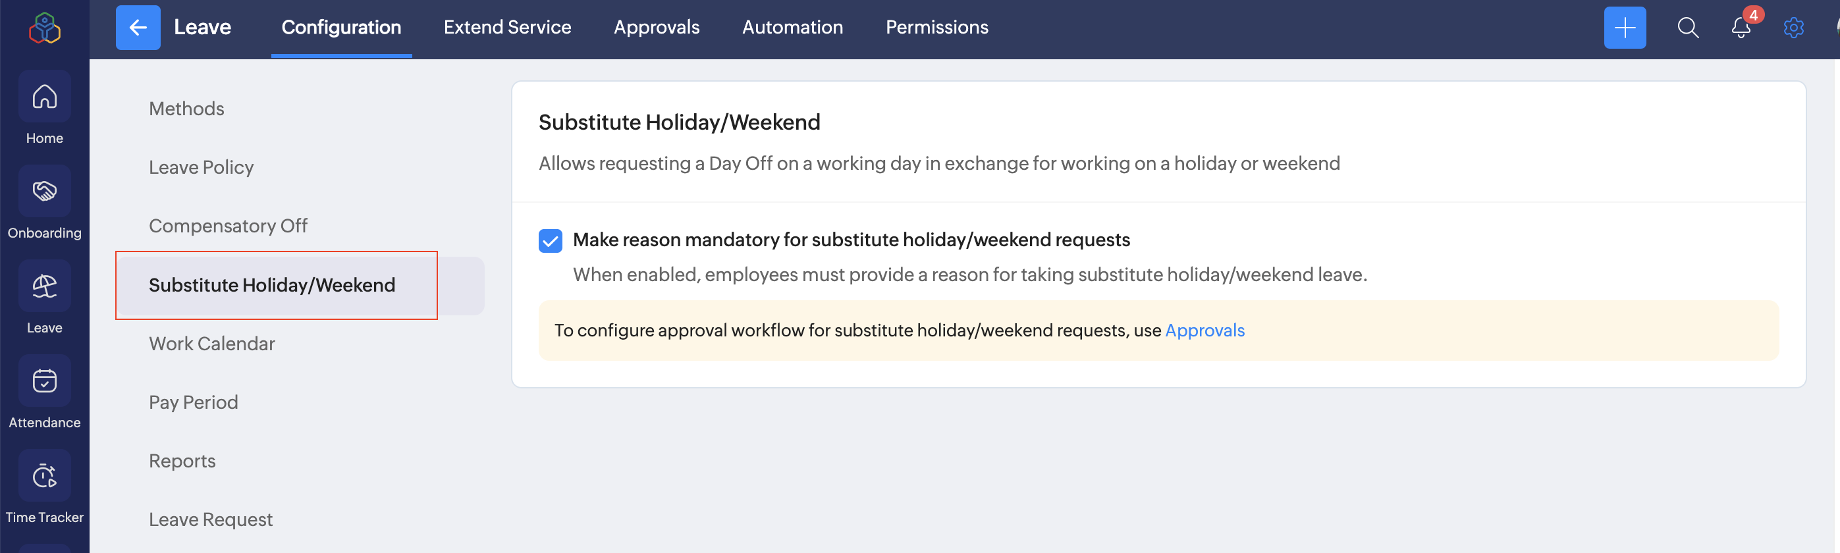Go to Onboarding handshake icon

[x=44, y=191]
